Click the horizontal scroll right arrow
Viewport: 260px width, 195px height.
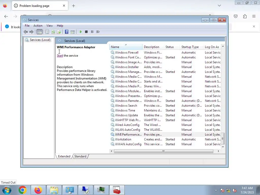[x=218, y=151]
